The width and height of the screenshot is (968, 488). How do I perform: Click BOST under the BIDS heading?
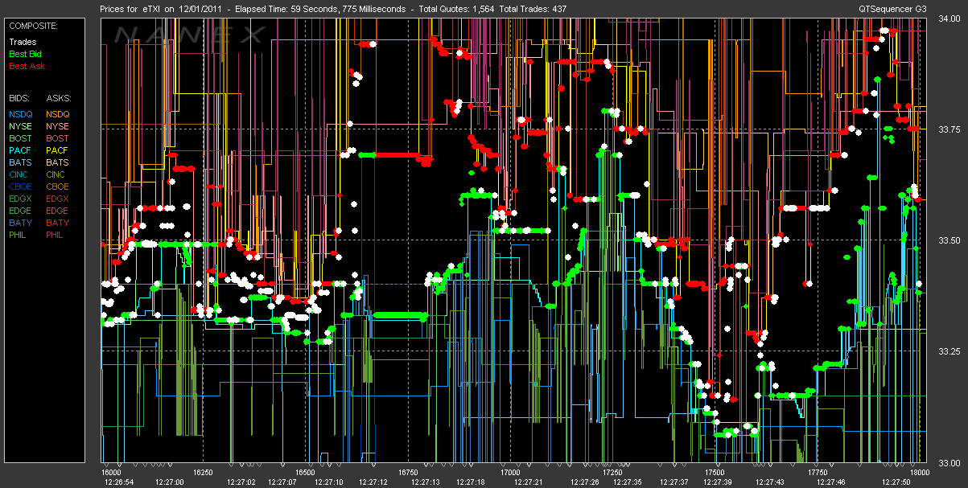(x=21, y=138)
